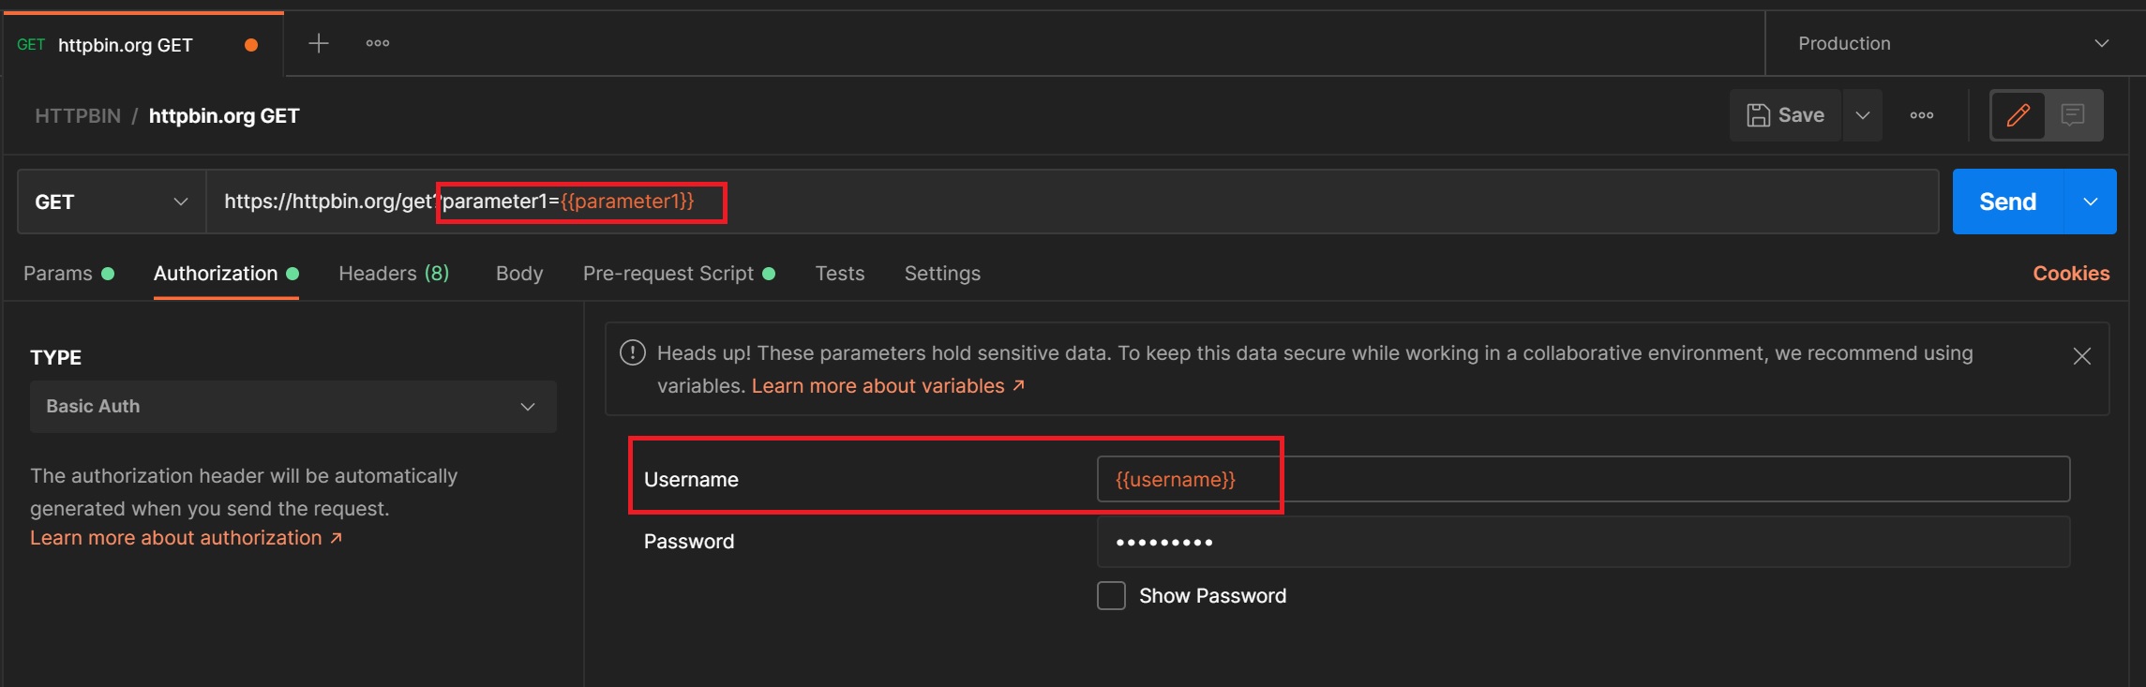This screenshot has height=687, width=2146.
Task: Open the Basic Auth type dropdown
Action: point(293,407)
